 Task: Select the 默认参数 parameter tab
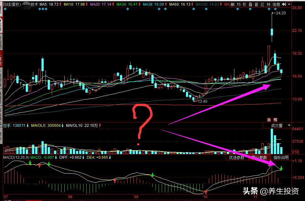(x=259, y=158)
